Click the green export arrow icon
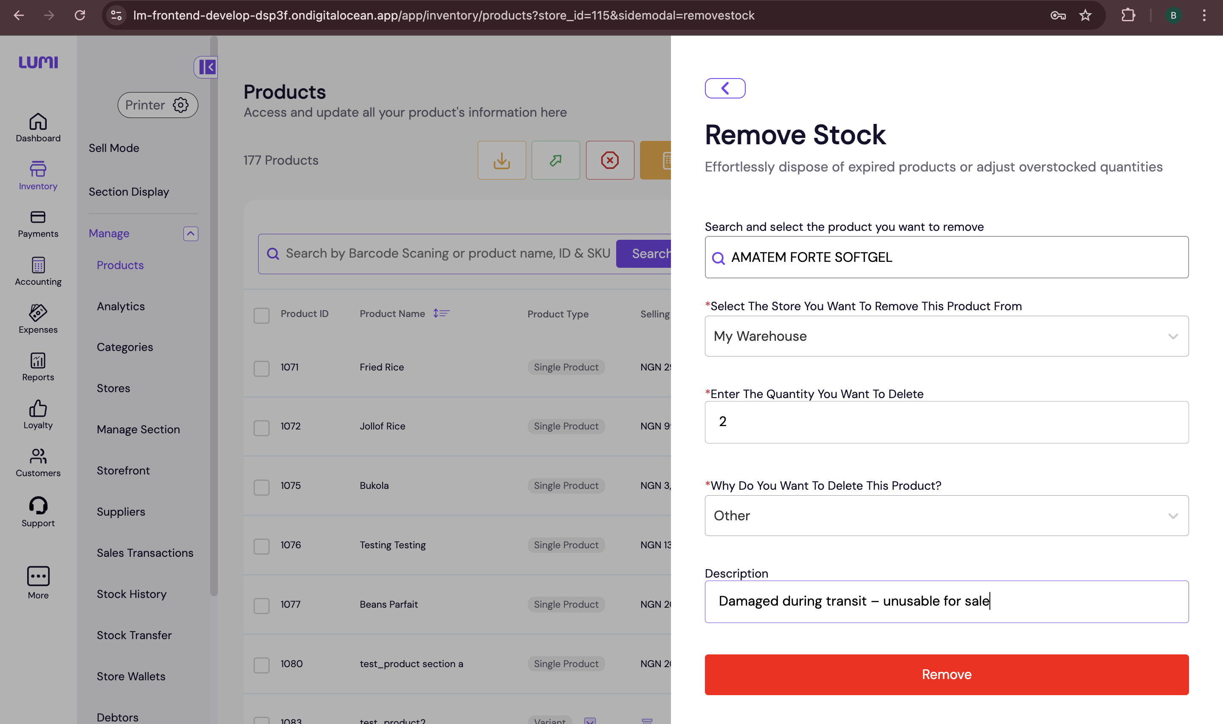Image resolution: width=1223 pixels, height=724 pixels. pyautogui.click(x=555, y=160)
